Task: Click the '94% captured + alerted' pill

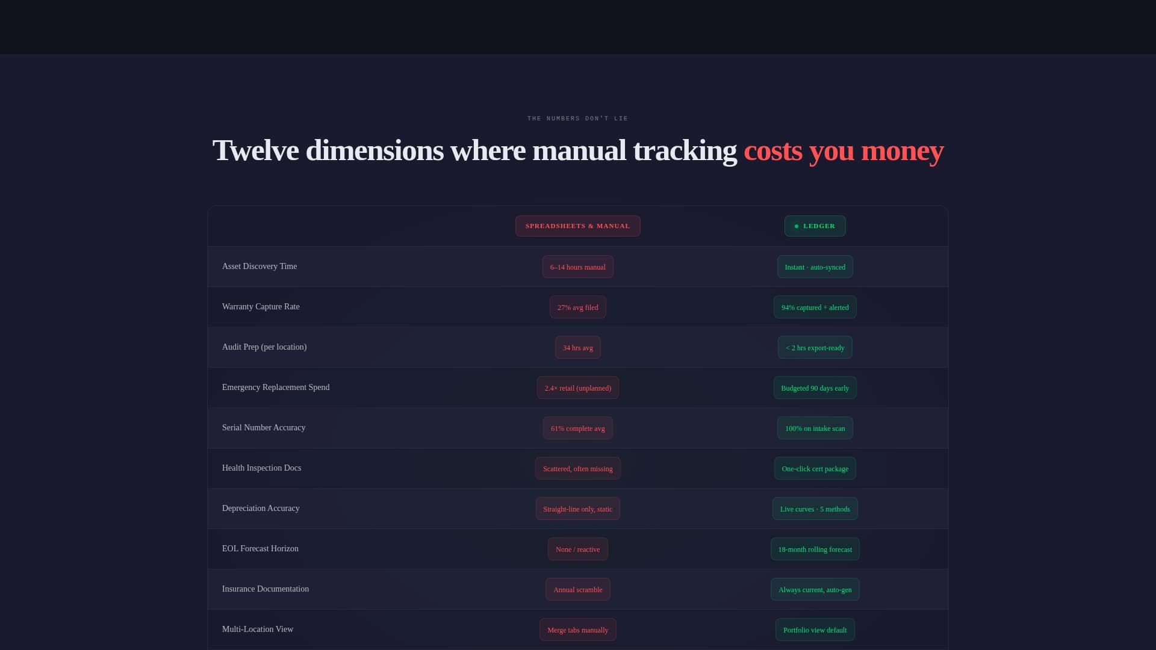Action: tap(815, 308)
